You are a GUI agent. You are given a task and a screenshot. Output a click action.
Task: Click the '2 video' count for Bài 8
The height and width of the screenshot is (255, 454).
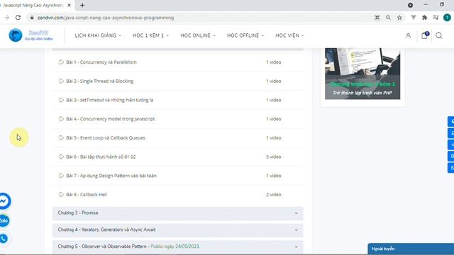tap(274, 195)
